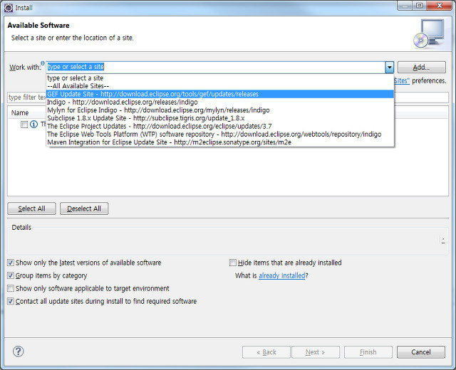Uncheck Contact all update sites during install
456x370 pixels.
click(11, 301)
